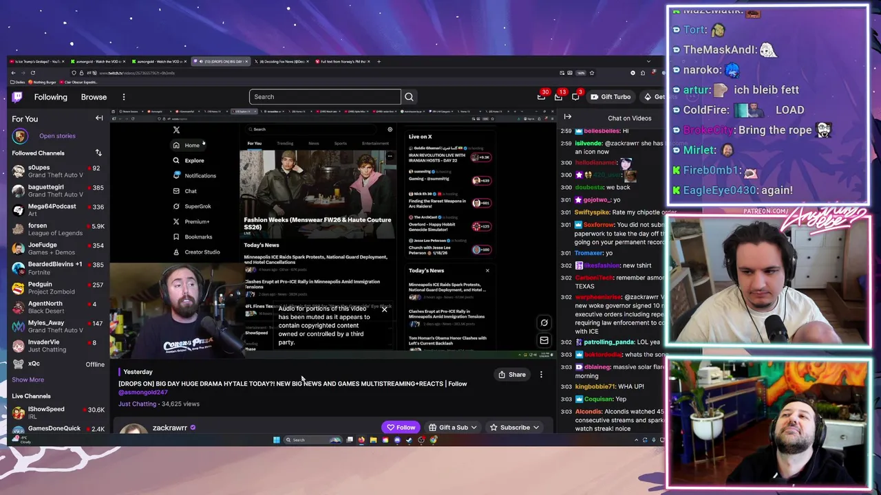881x495 pixels.
Task: Submit search with the magnifier button
Action: click(409, 97)
